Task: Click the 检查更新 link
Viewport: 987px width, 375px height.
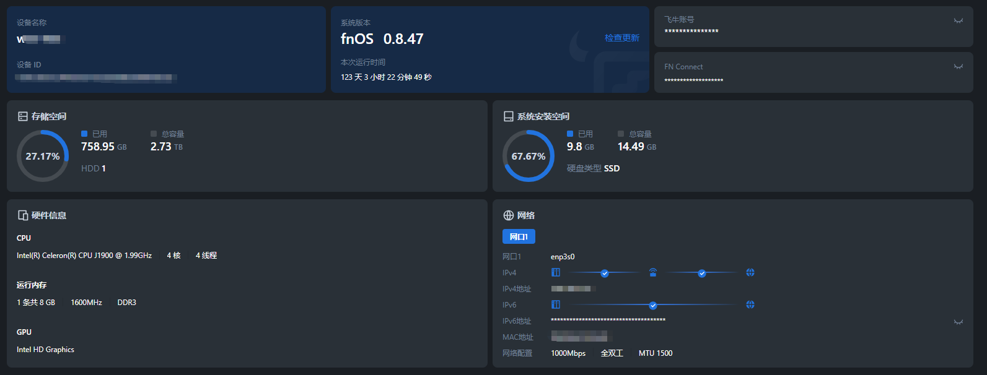Action: 621,38
